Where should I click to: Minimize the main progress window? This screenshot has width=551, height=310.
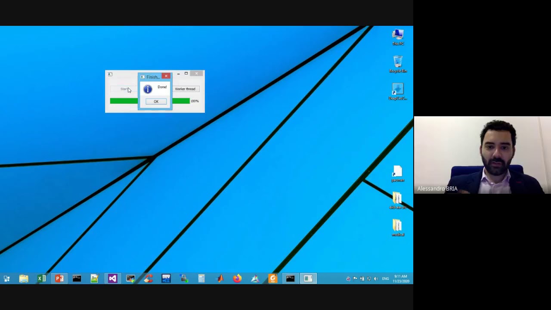tap(178, 74)
